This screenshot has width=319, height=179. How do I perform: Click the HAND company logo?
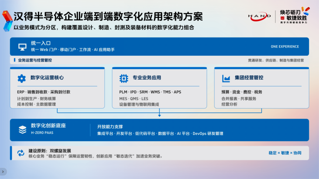(x=260, y=16)
